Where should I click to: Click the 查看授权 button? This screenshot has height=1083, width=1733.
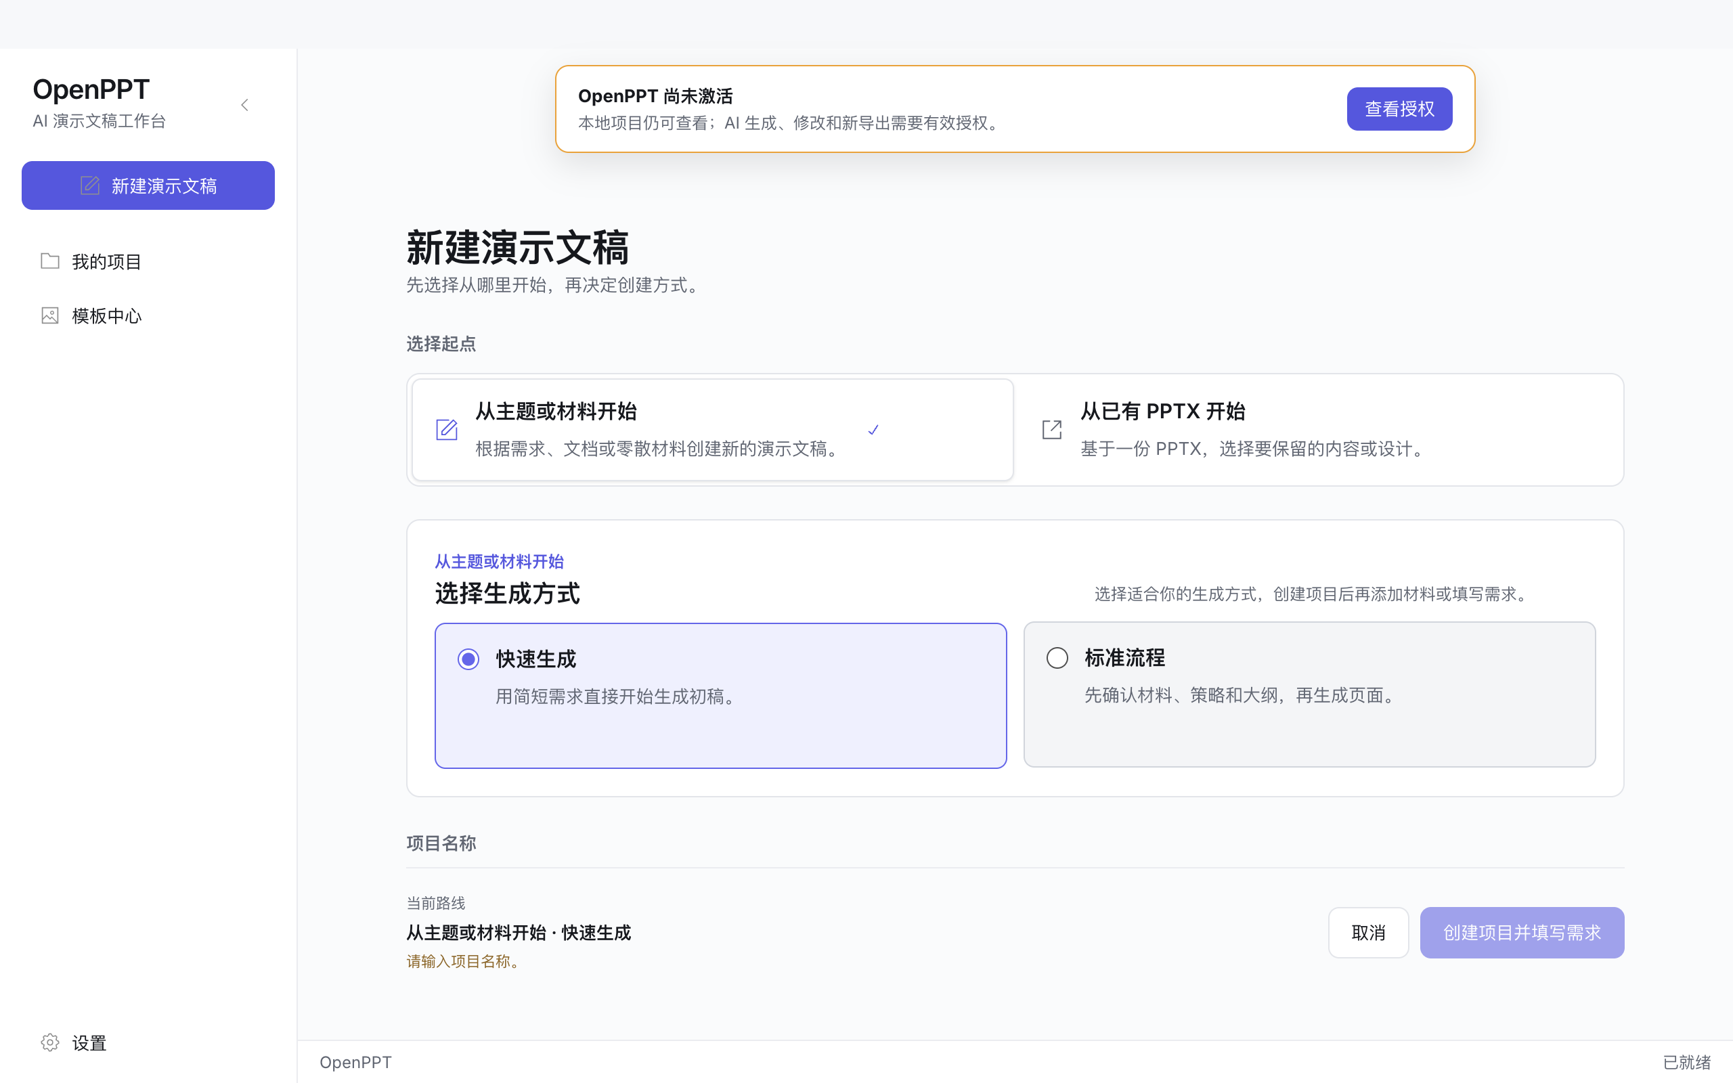pos(1399,109)
